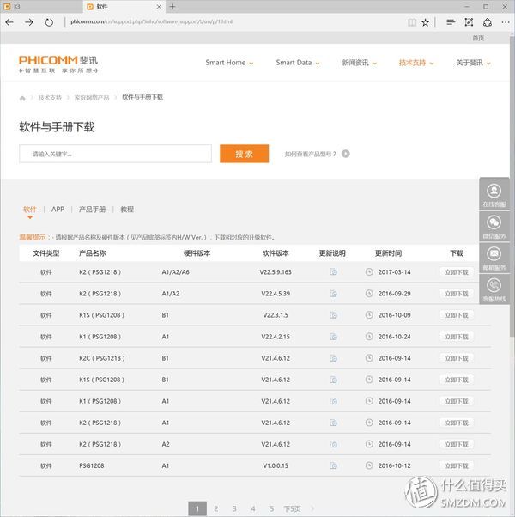
Task: Focus the keyword search input field
Action: 115,154
